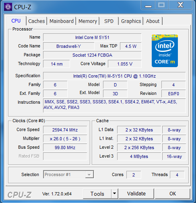The width and height of the screenshot is (196, 203).
Task: Click the Code Name value Broadwell-Y
Action: (68, 46)
